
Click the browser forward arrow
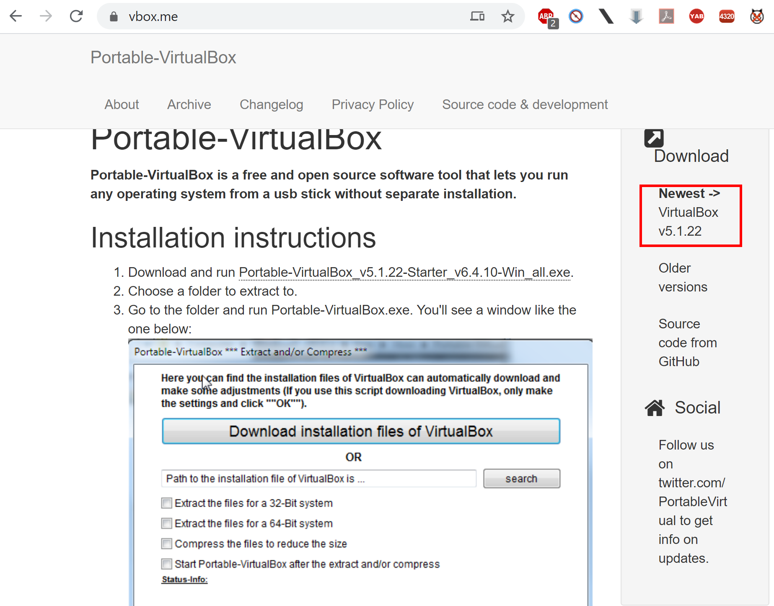[x=46, y=16]
